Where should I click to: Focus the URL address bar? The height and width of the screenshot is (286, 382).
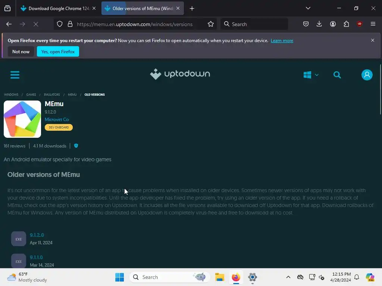[134, 24]
